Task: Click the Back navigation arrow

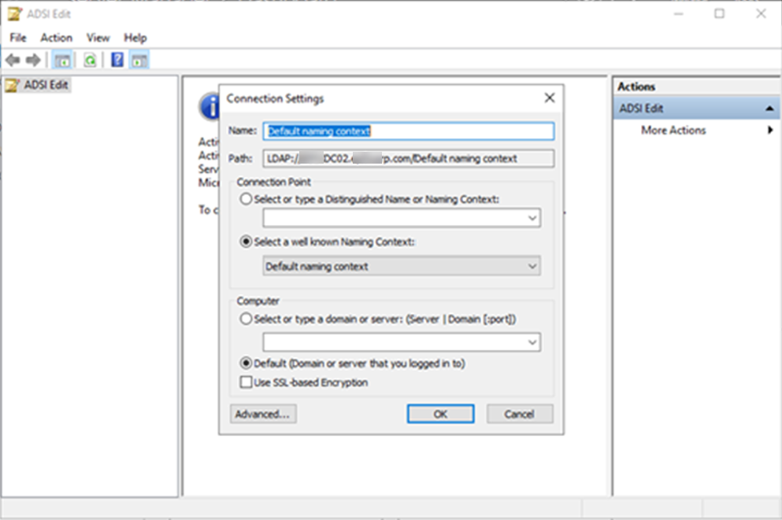Action: (13, 60)
